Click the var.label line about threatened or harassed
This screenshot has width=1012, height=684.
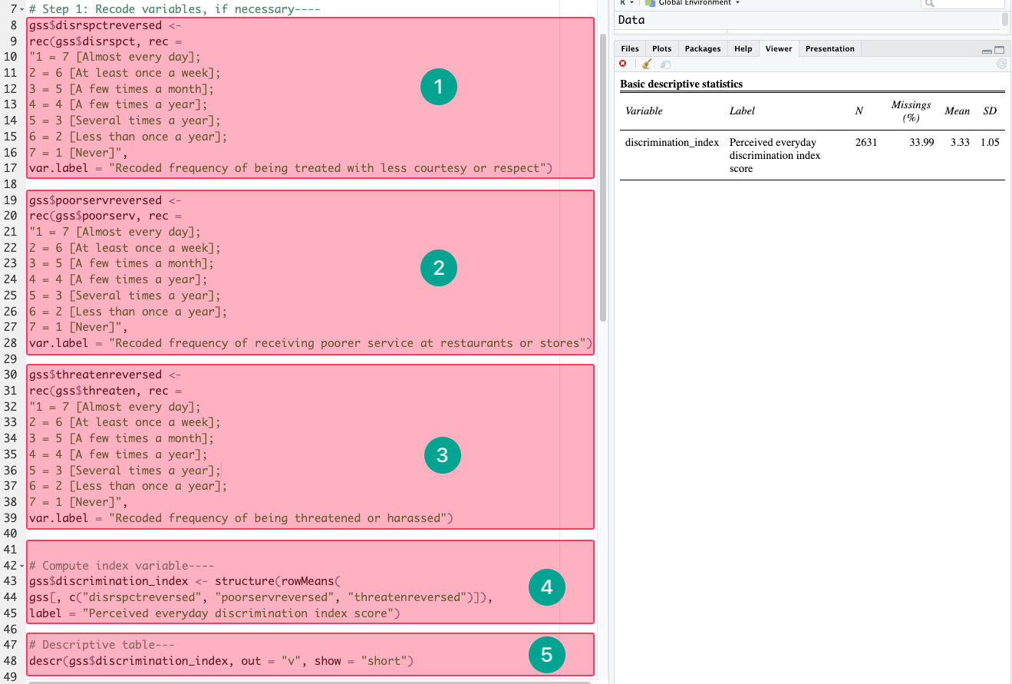coord(241,518)
